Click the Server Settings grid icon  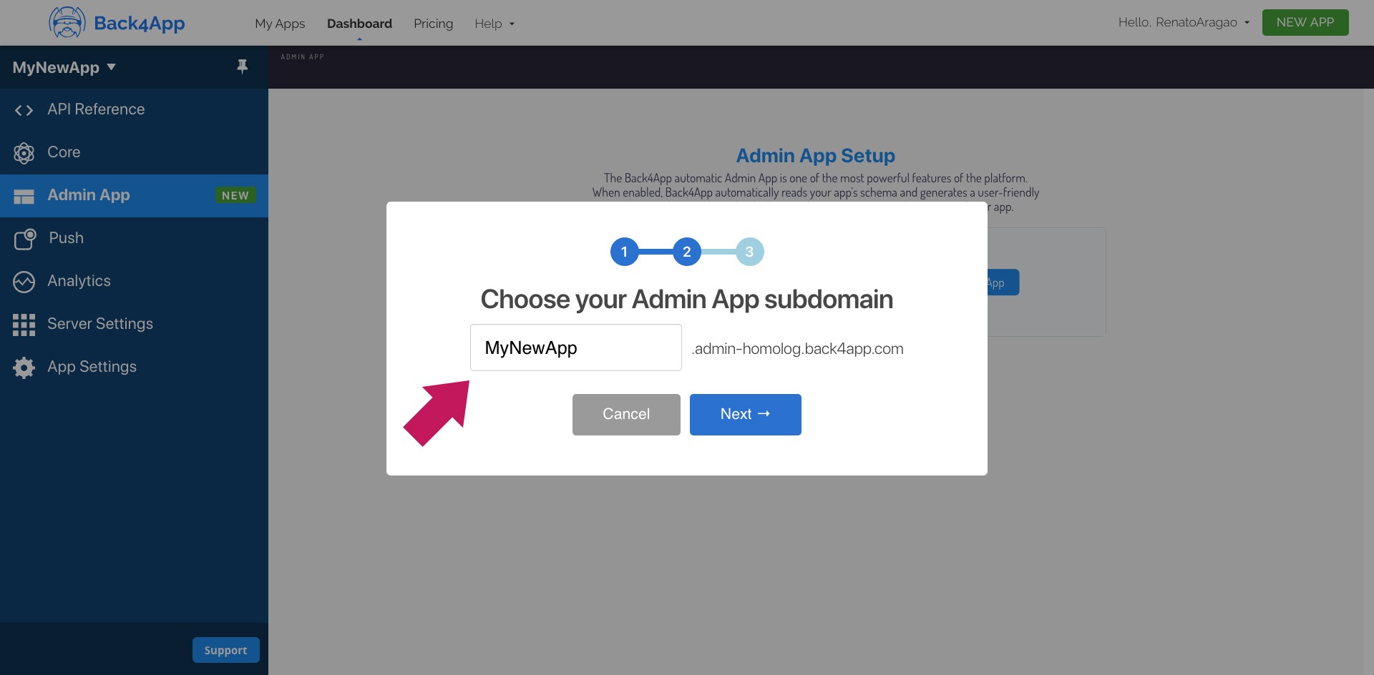[24, 325]
